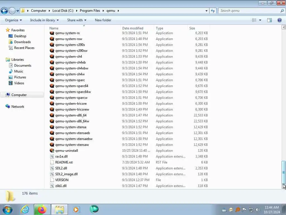The height and width of the screenshot is (215, 286).
Task: Select the rav1e.dll file icon
Action: (52, 156)
